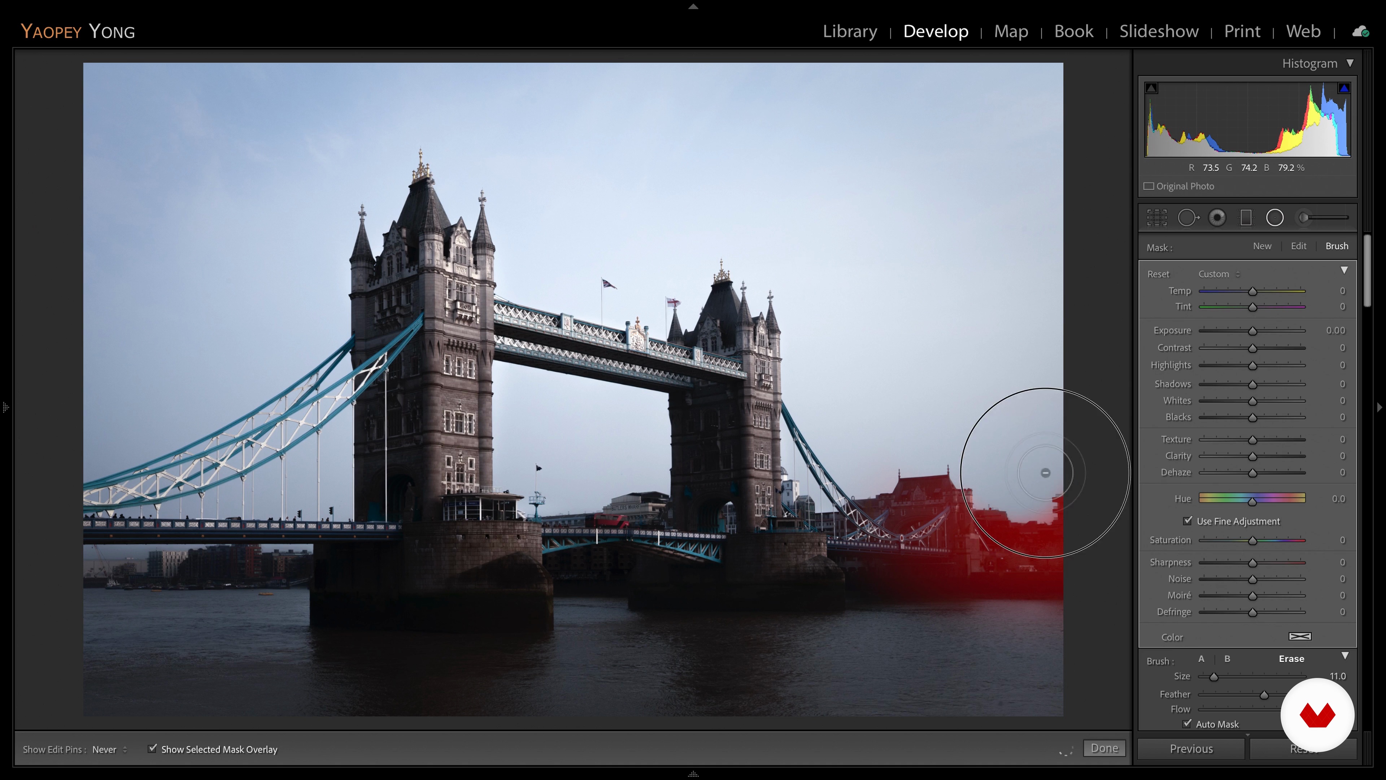Select the Crop Overlay tool
The image size is (1386, 780).
(x=1157, y=217)
